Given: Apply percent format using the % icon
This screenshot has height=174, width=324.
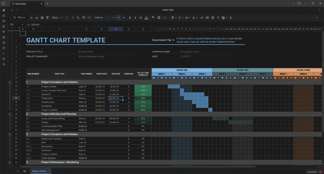Looking at the screenshot, I should pyautogui.click(x=72, y=18).
